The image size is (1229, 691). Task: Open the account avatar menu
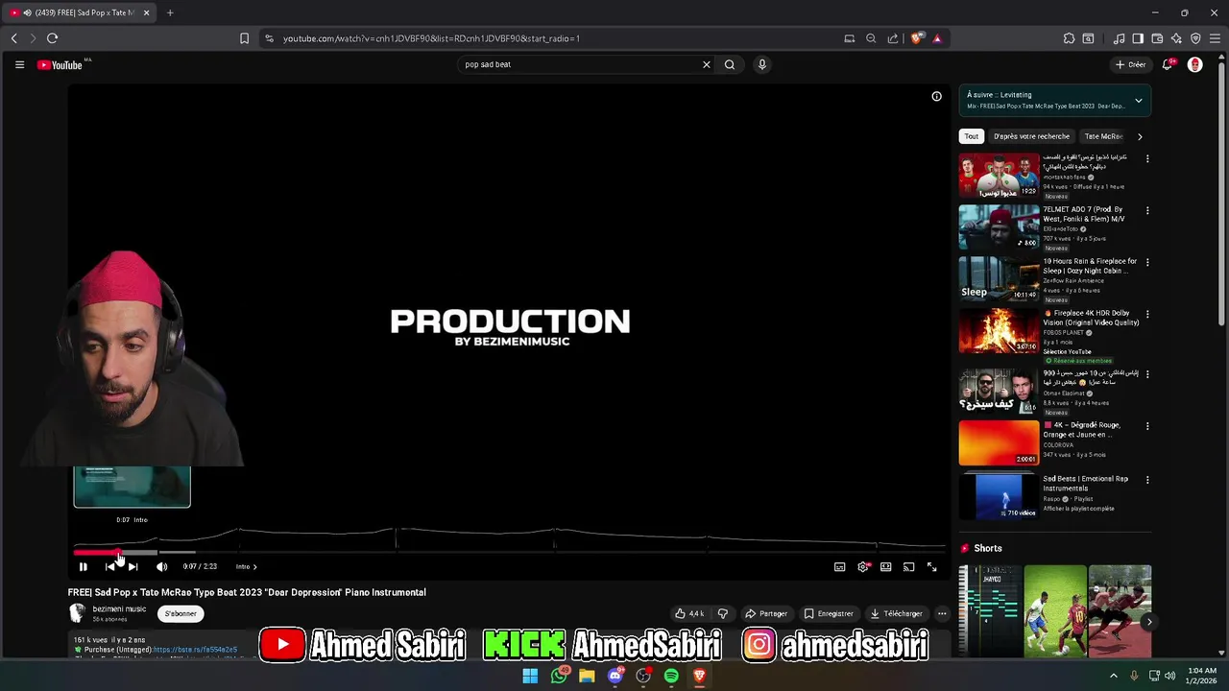point(1194,64)
